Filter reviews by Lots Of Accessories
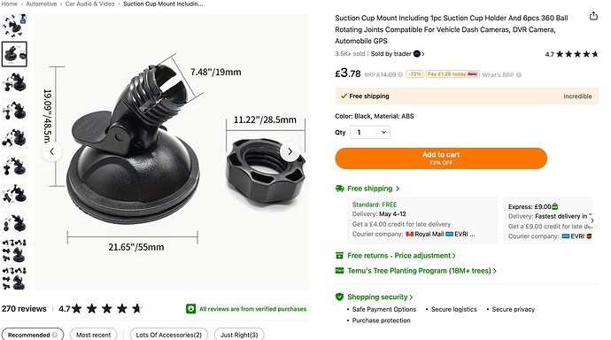 [x=169, y=335]
